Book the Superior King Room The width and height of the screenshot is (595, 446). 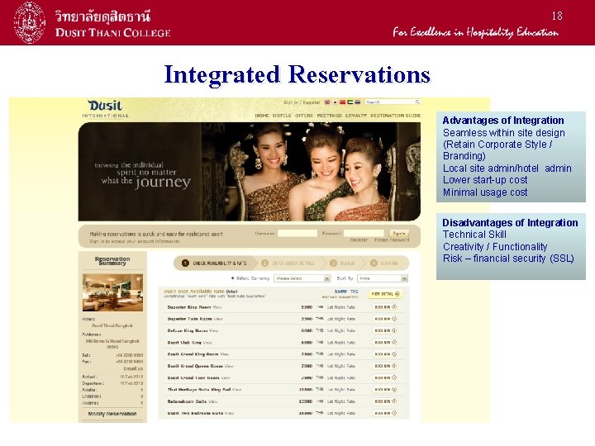pyautogui.click(x=385, y=307)
